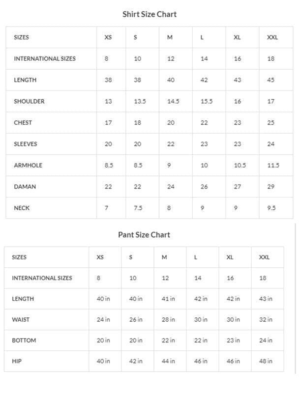Select the SHOULDER row label in shirt chart

point(29,101)
